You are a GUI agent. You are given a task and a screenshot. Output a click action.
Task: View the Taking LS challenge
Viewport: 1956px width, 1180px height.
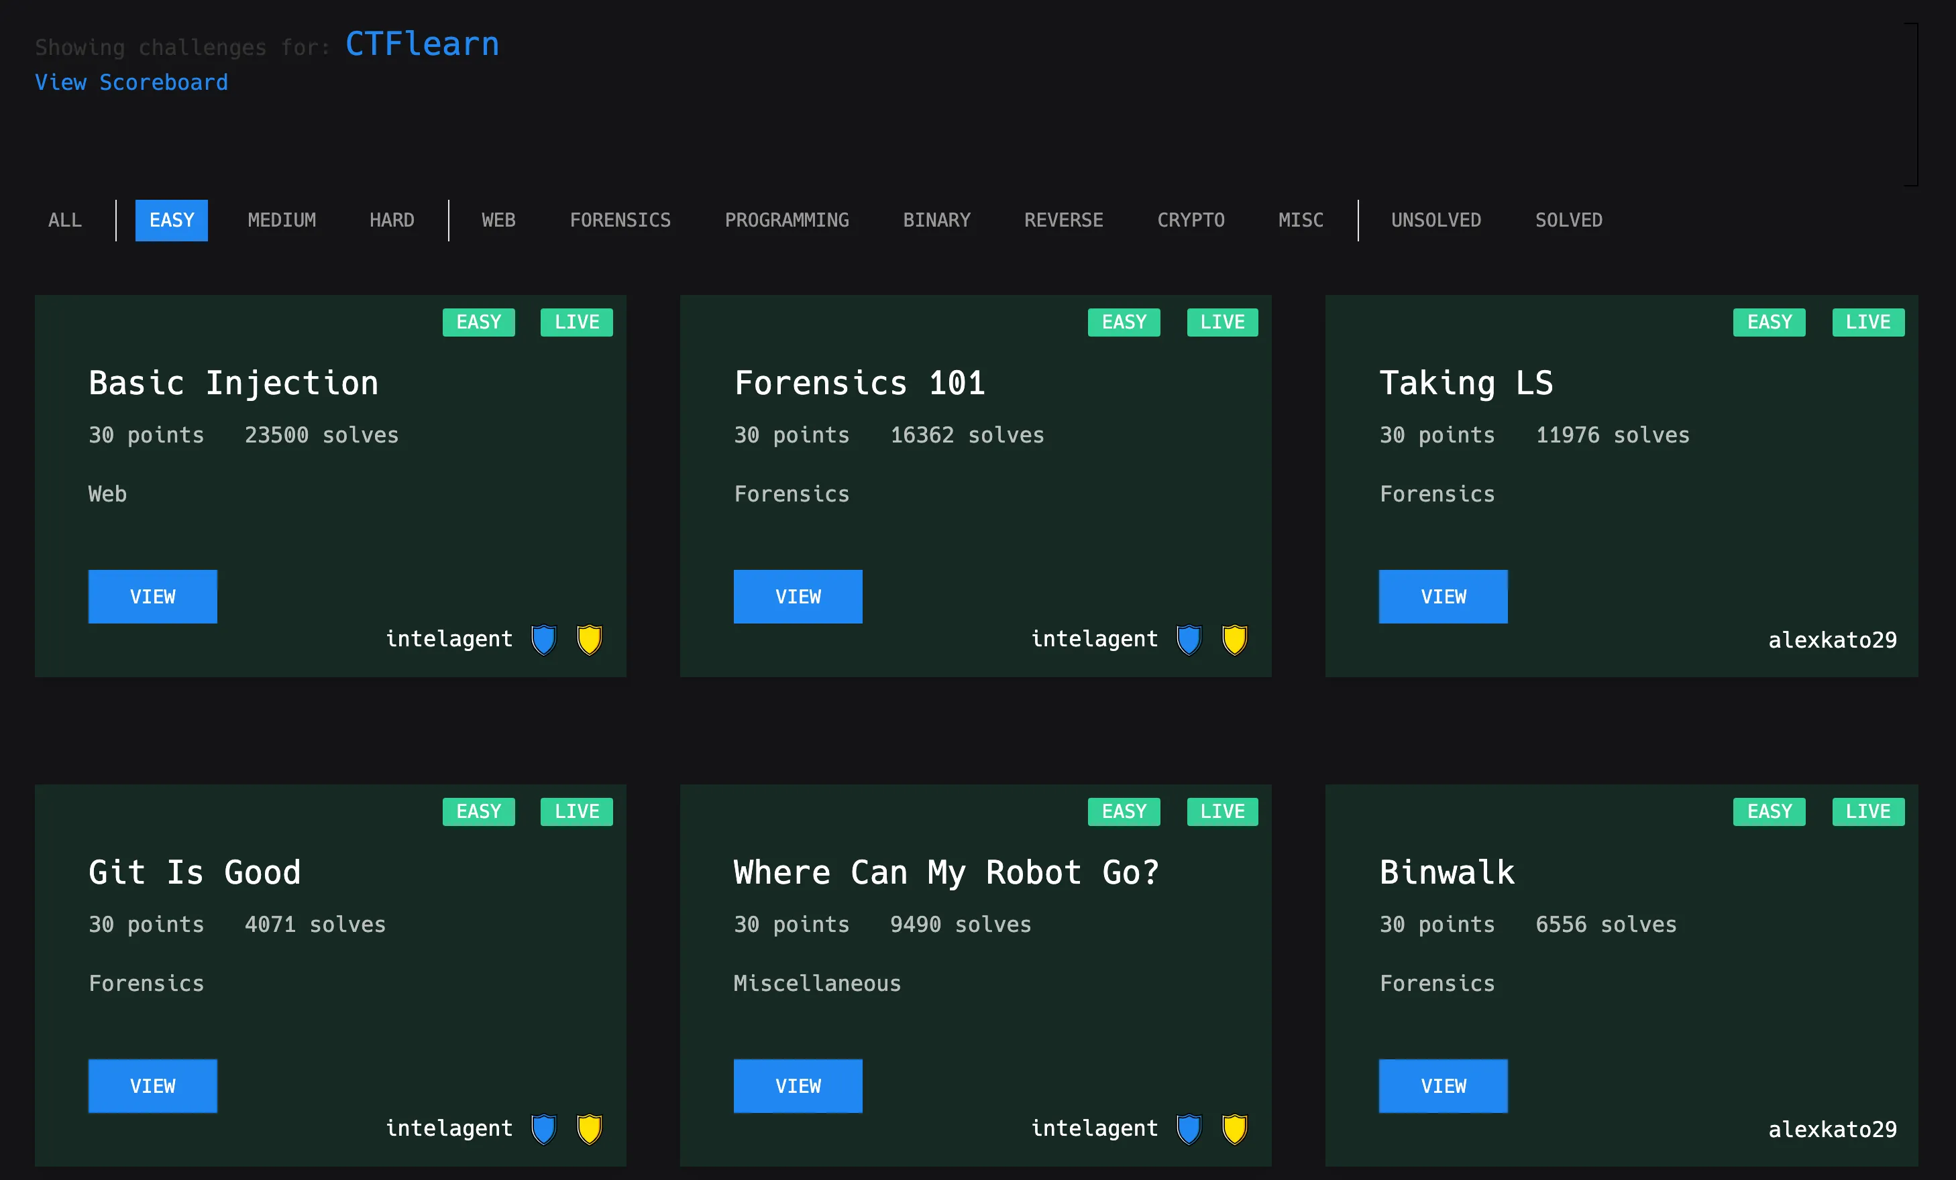pyautogui.click(x=1442, y=596)
